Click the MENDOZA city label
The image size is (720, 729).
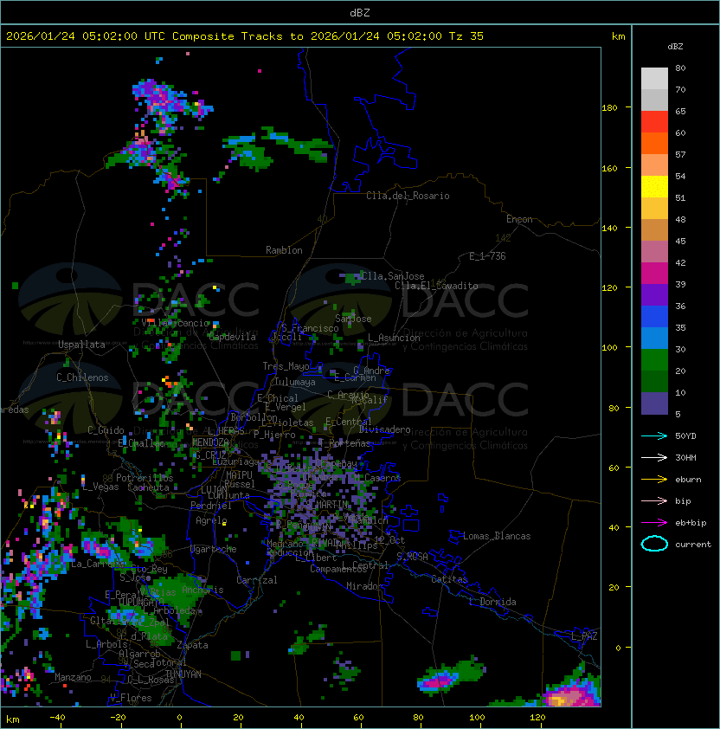(210, 442)
